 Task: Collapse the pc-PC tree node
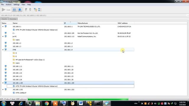[x=3, y=37]
